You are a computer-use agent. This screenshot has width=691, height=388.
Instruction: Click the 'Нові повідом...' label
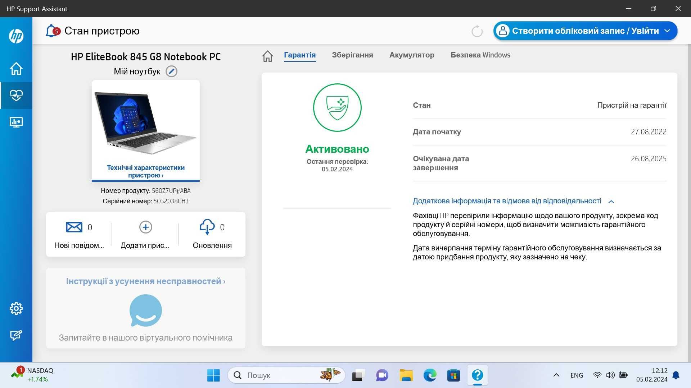[x=79, y=245]
